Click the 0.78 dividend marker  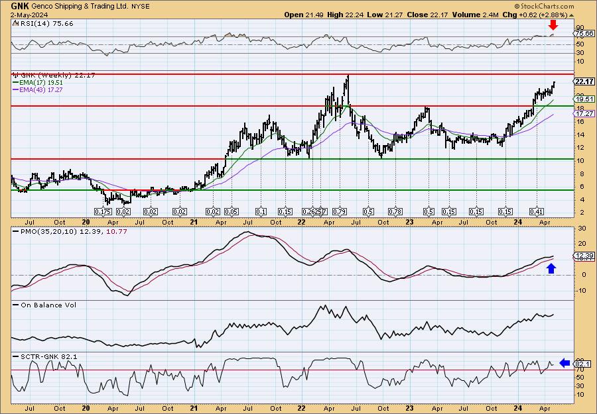pos(395,211)
